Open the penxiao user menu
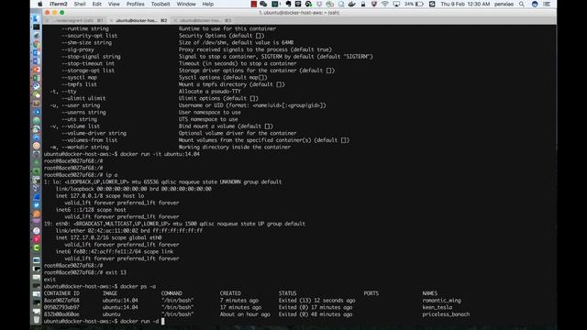587x330 pixels. point(504,4)
